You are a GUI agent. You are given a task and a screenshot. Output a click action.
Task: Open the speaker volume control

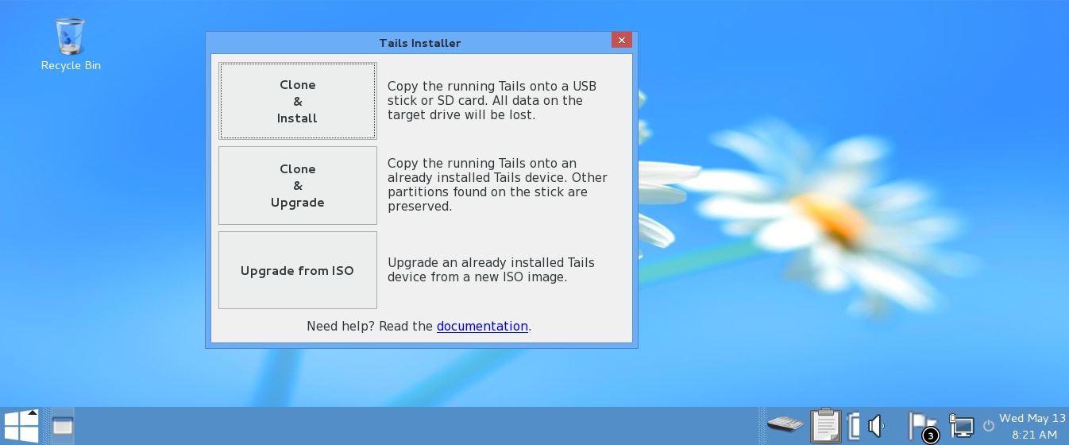pos(876,426)
